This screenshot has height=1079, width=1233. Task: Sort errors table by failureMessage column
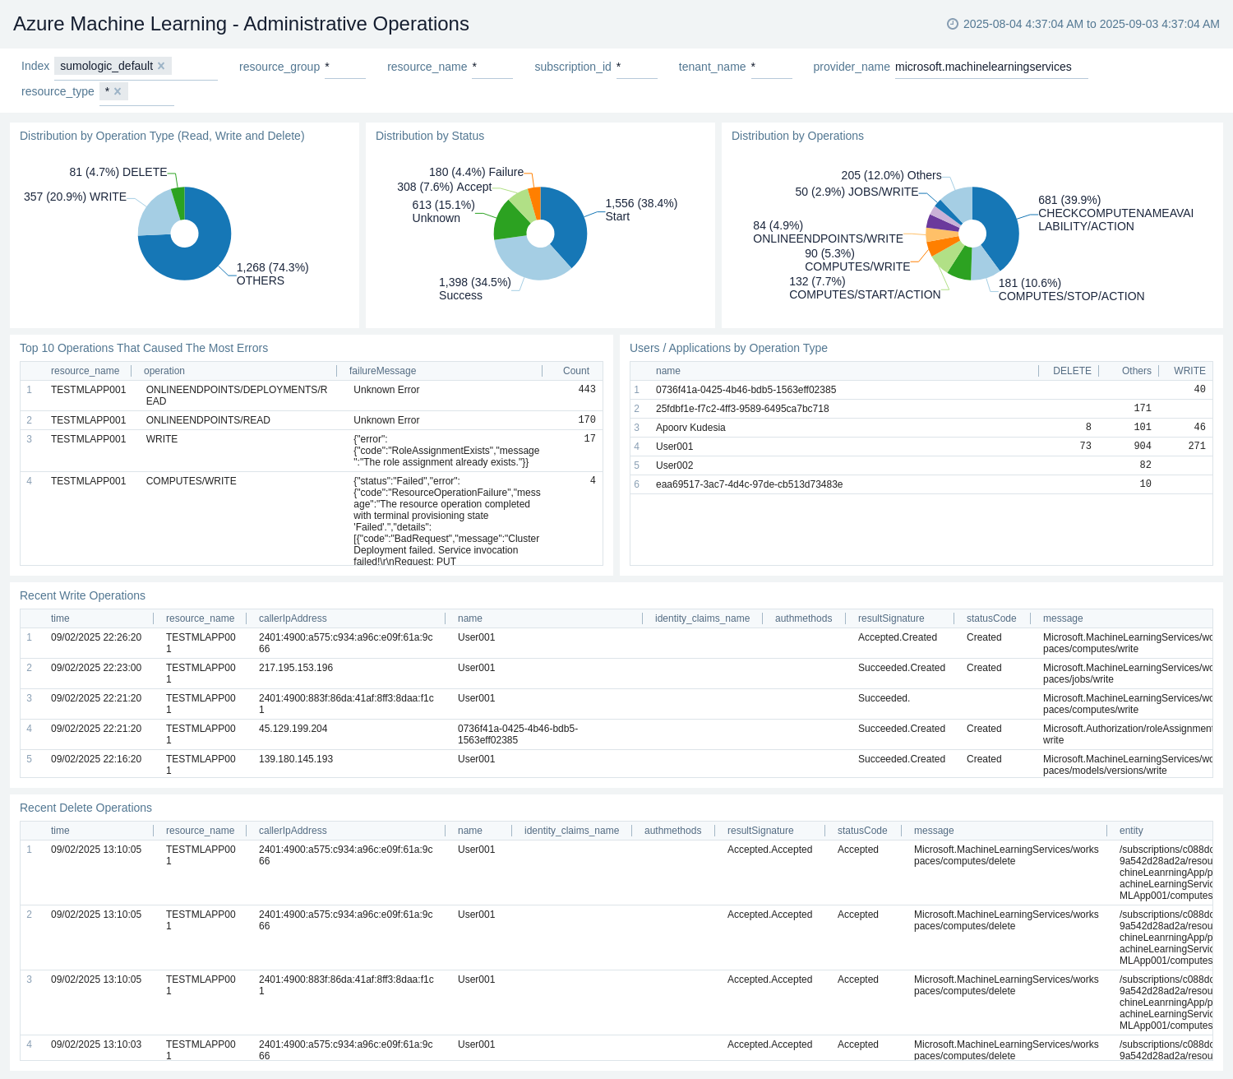[x=382, y=371]
